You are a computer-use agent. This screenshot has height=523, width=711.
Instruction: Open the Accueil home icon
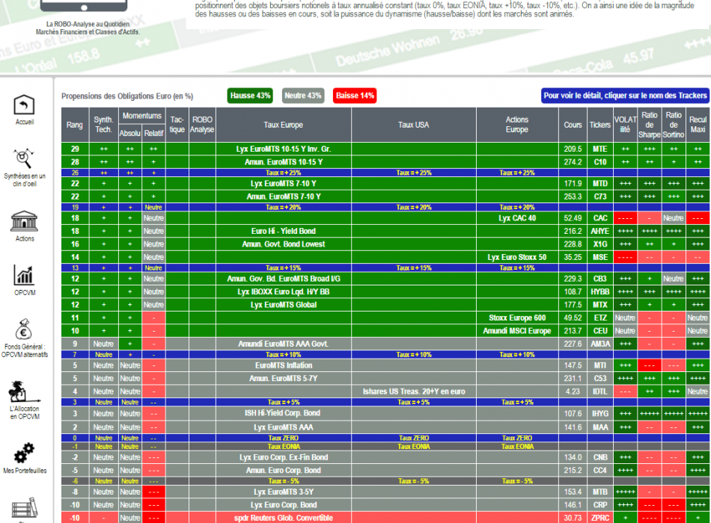(x=24, y=105)
